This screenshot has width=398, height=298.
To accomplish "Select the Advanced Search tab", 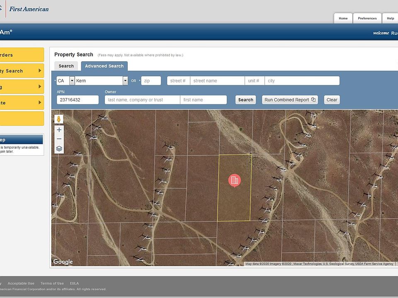I will (x=104, y=66).
